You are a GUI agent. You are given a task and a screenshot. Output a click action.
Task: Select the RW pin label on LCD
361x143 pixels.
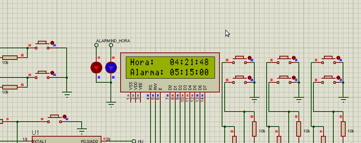155,87
